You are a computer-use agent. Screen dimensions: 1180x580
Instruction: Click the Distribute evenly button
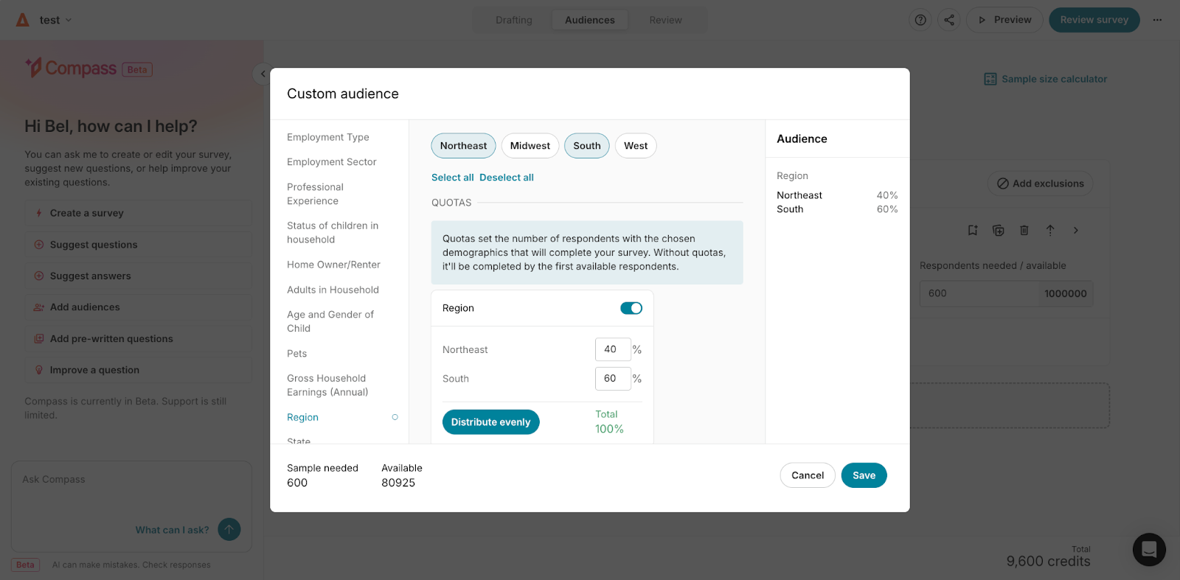coord(491,422)
